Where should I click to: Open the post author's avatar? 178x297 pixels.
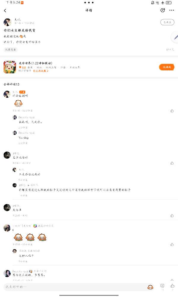pos(7,22)
